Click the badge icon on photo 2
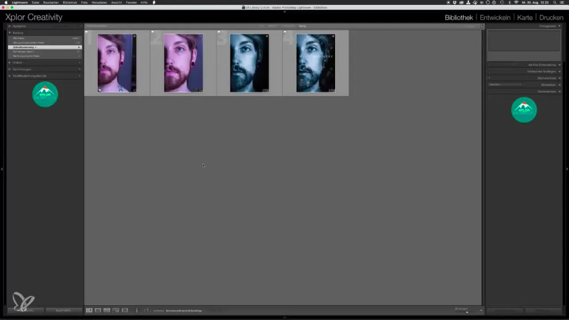The height and width of the screenshot is (320, 569). (198, 90)
